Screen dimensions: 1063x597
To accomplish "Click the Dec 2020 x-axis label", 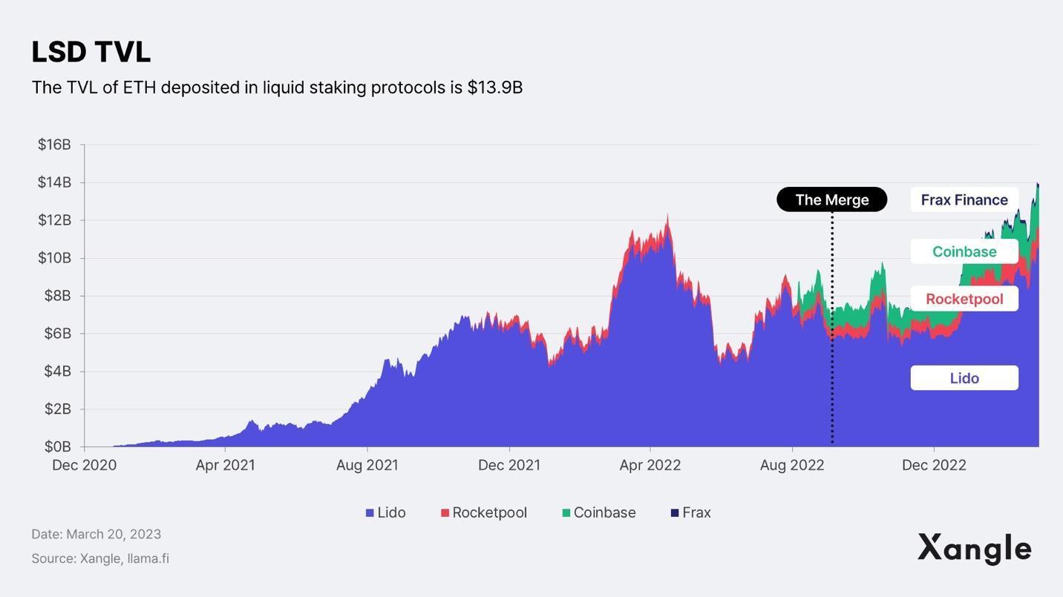I will tap(84, 465).
